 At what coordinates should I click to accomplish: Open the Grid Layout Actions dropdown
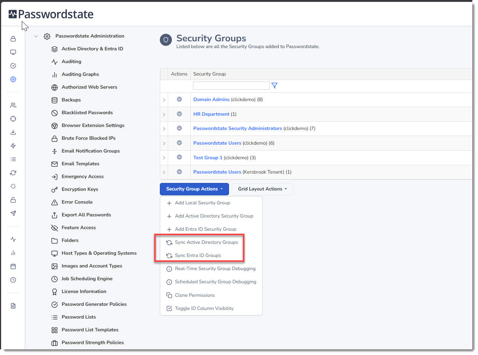(263, 189)
